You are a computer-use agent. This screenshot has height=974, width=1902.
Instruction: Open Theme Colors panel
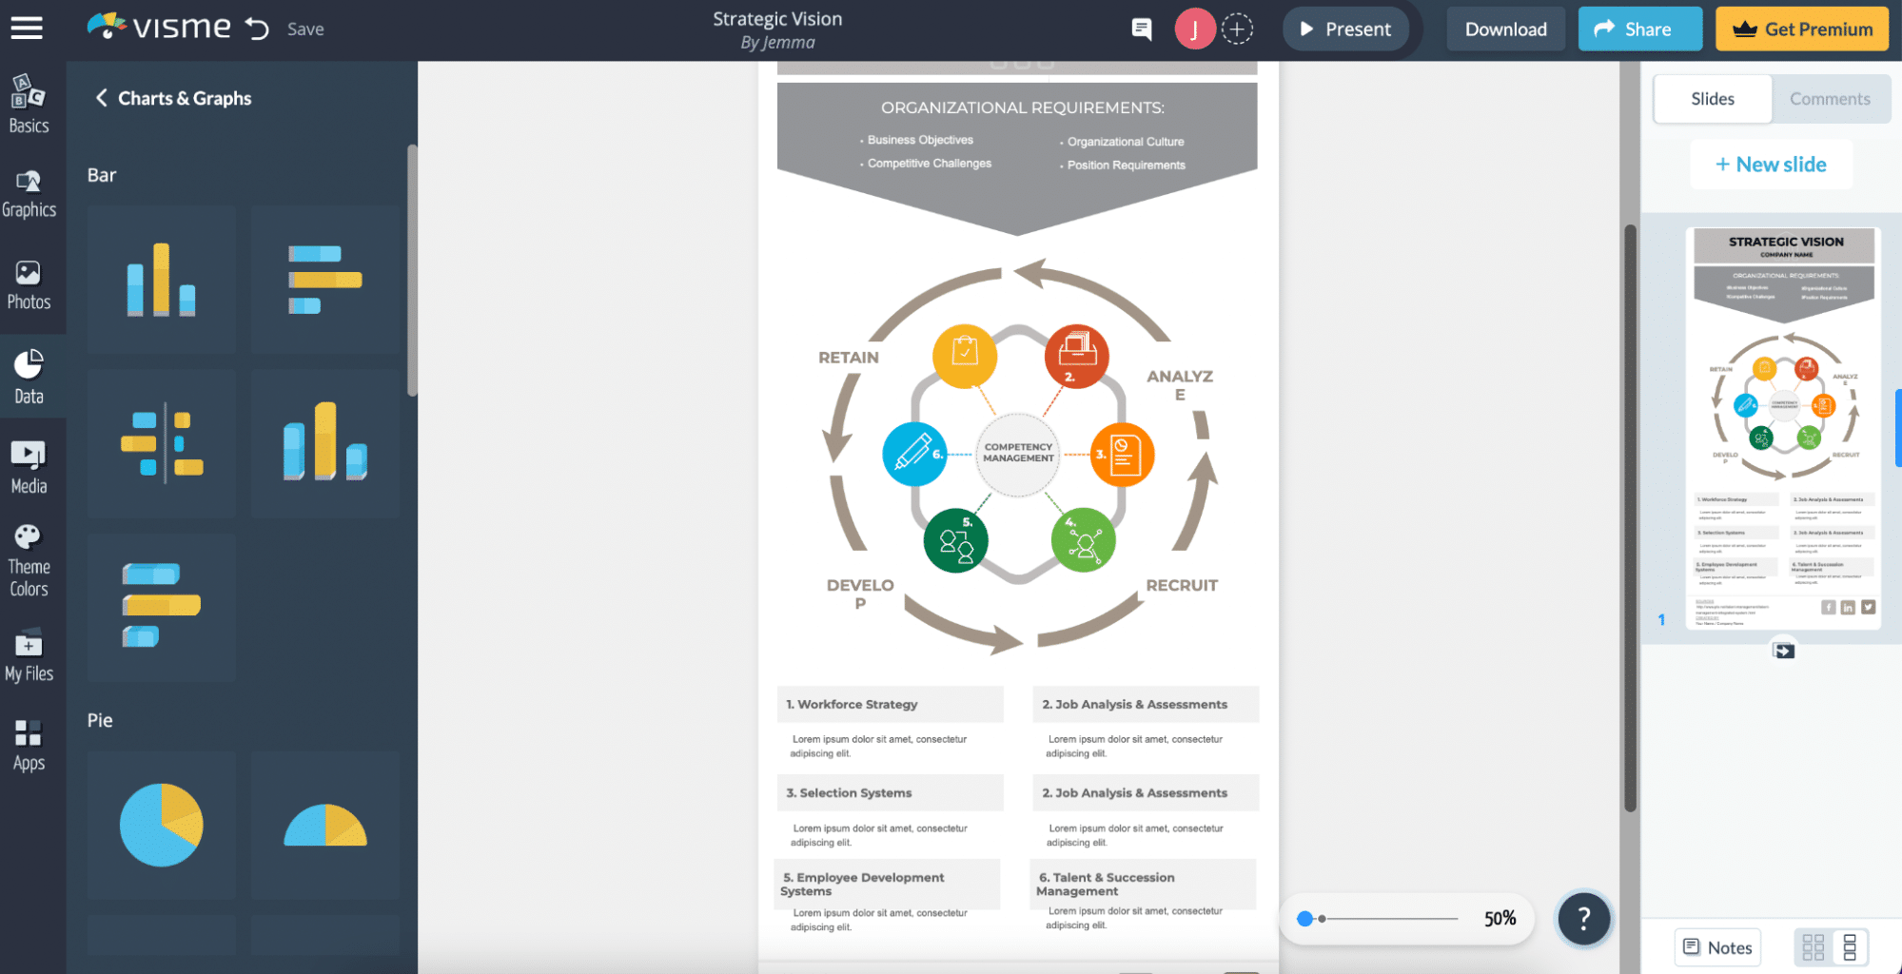pyautogui.click(x=29, y=561)
